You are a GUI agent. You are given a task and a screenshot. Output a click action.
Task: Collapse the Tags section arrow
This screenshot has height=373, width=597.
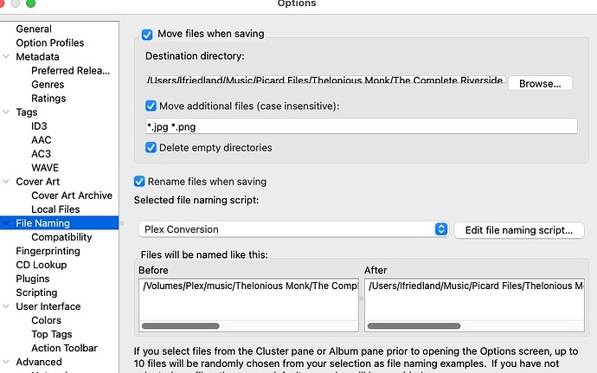click(x=8, y=113)
